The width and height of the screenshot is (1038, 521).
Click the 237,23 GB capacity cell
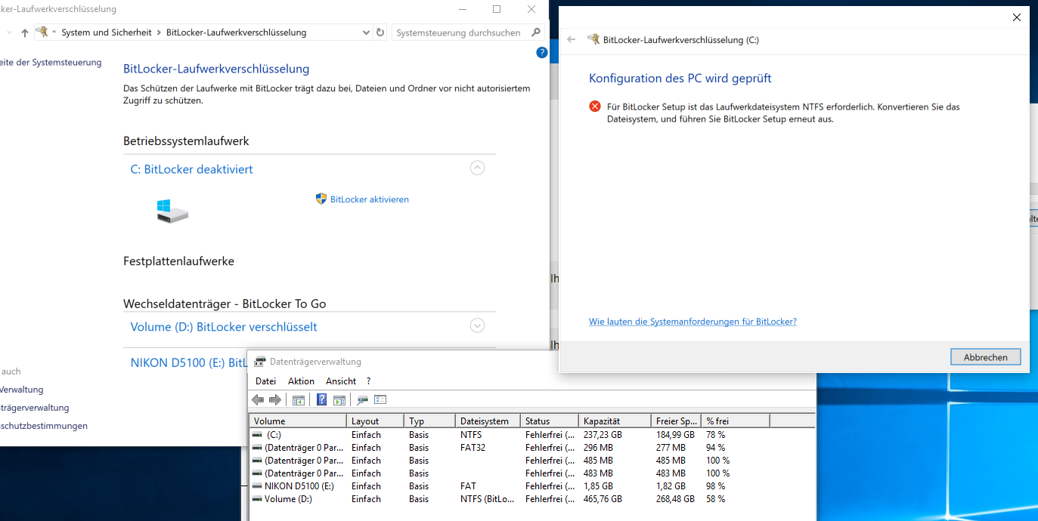tap(603, 435)
